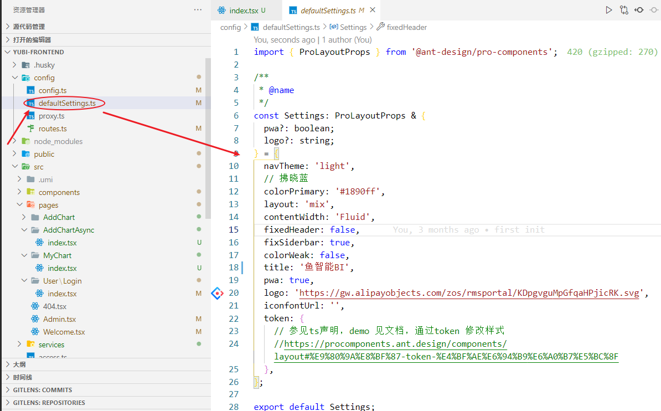This screenshot has width=661, height=411.
Task: Click the red breakpoint marker beside line 20
Action: 218,293
